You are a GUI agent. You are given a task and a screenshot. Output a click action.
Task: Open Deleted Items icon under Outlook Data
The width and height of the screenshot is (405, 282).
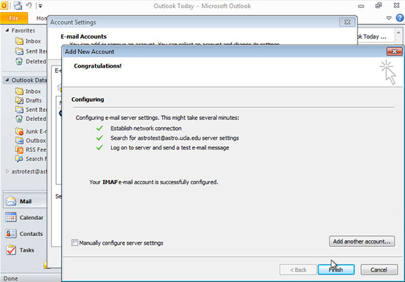[19, 119]
